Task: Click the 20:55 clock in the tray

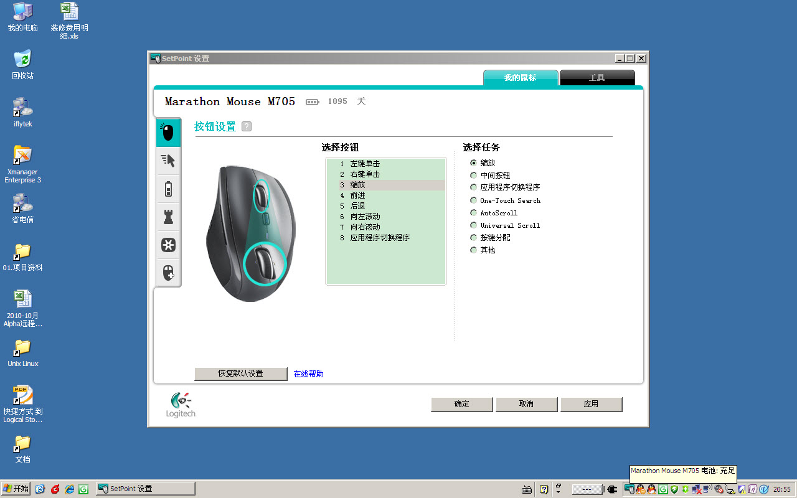Action: 782,489
